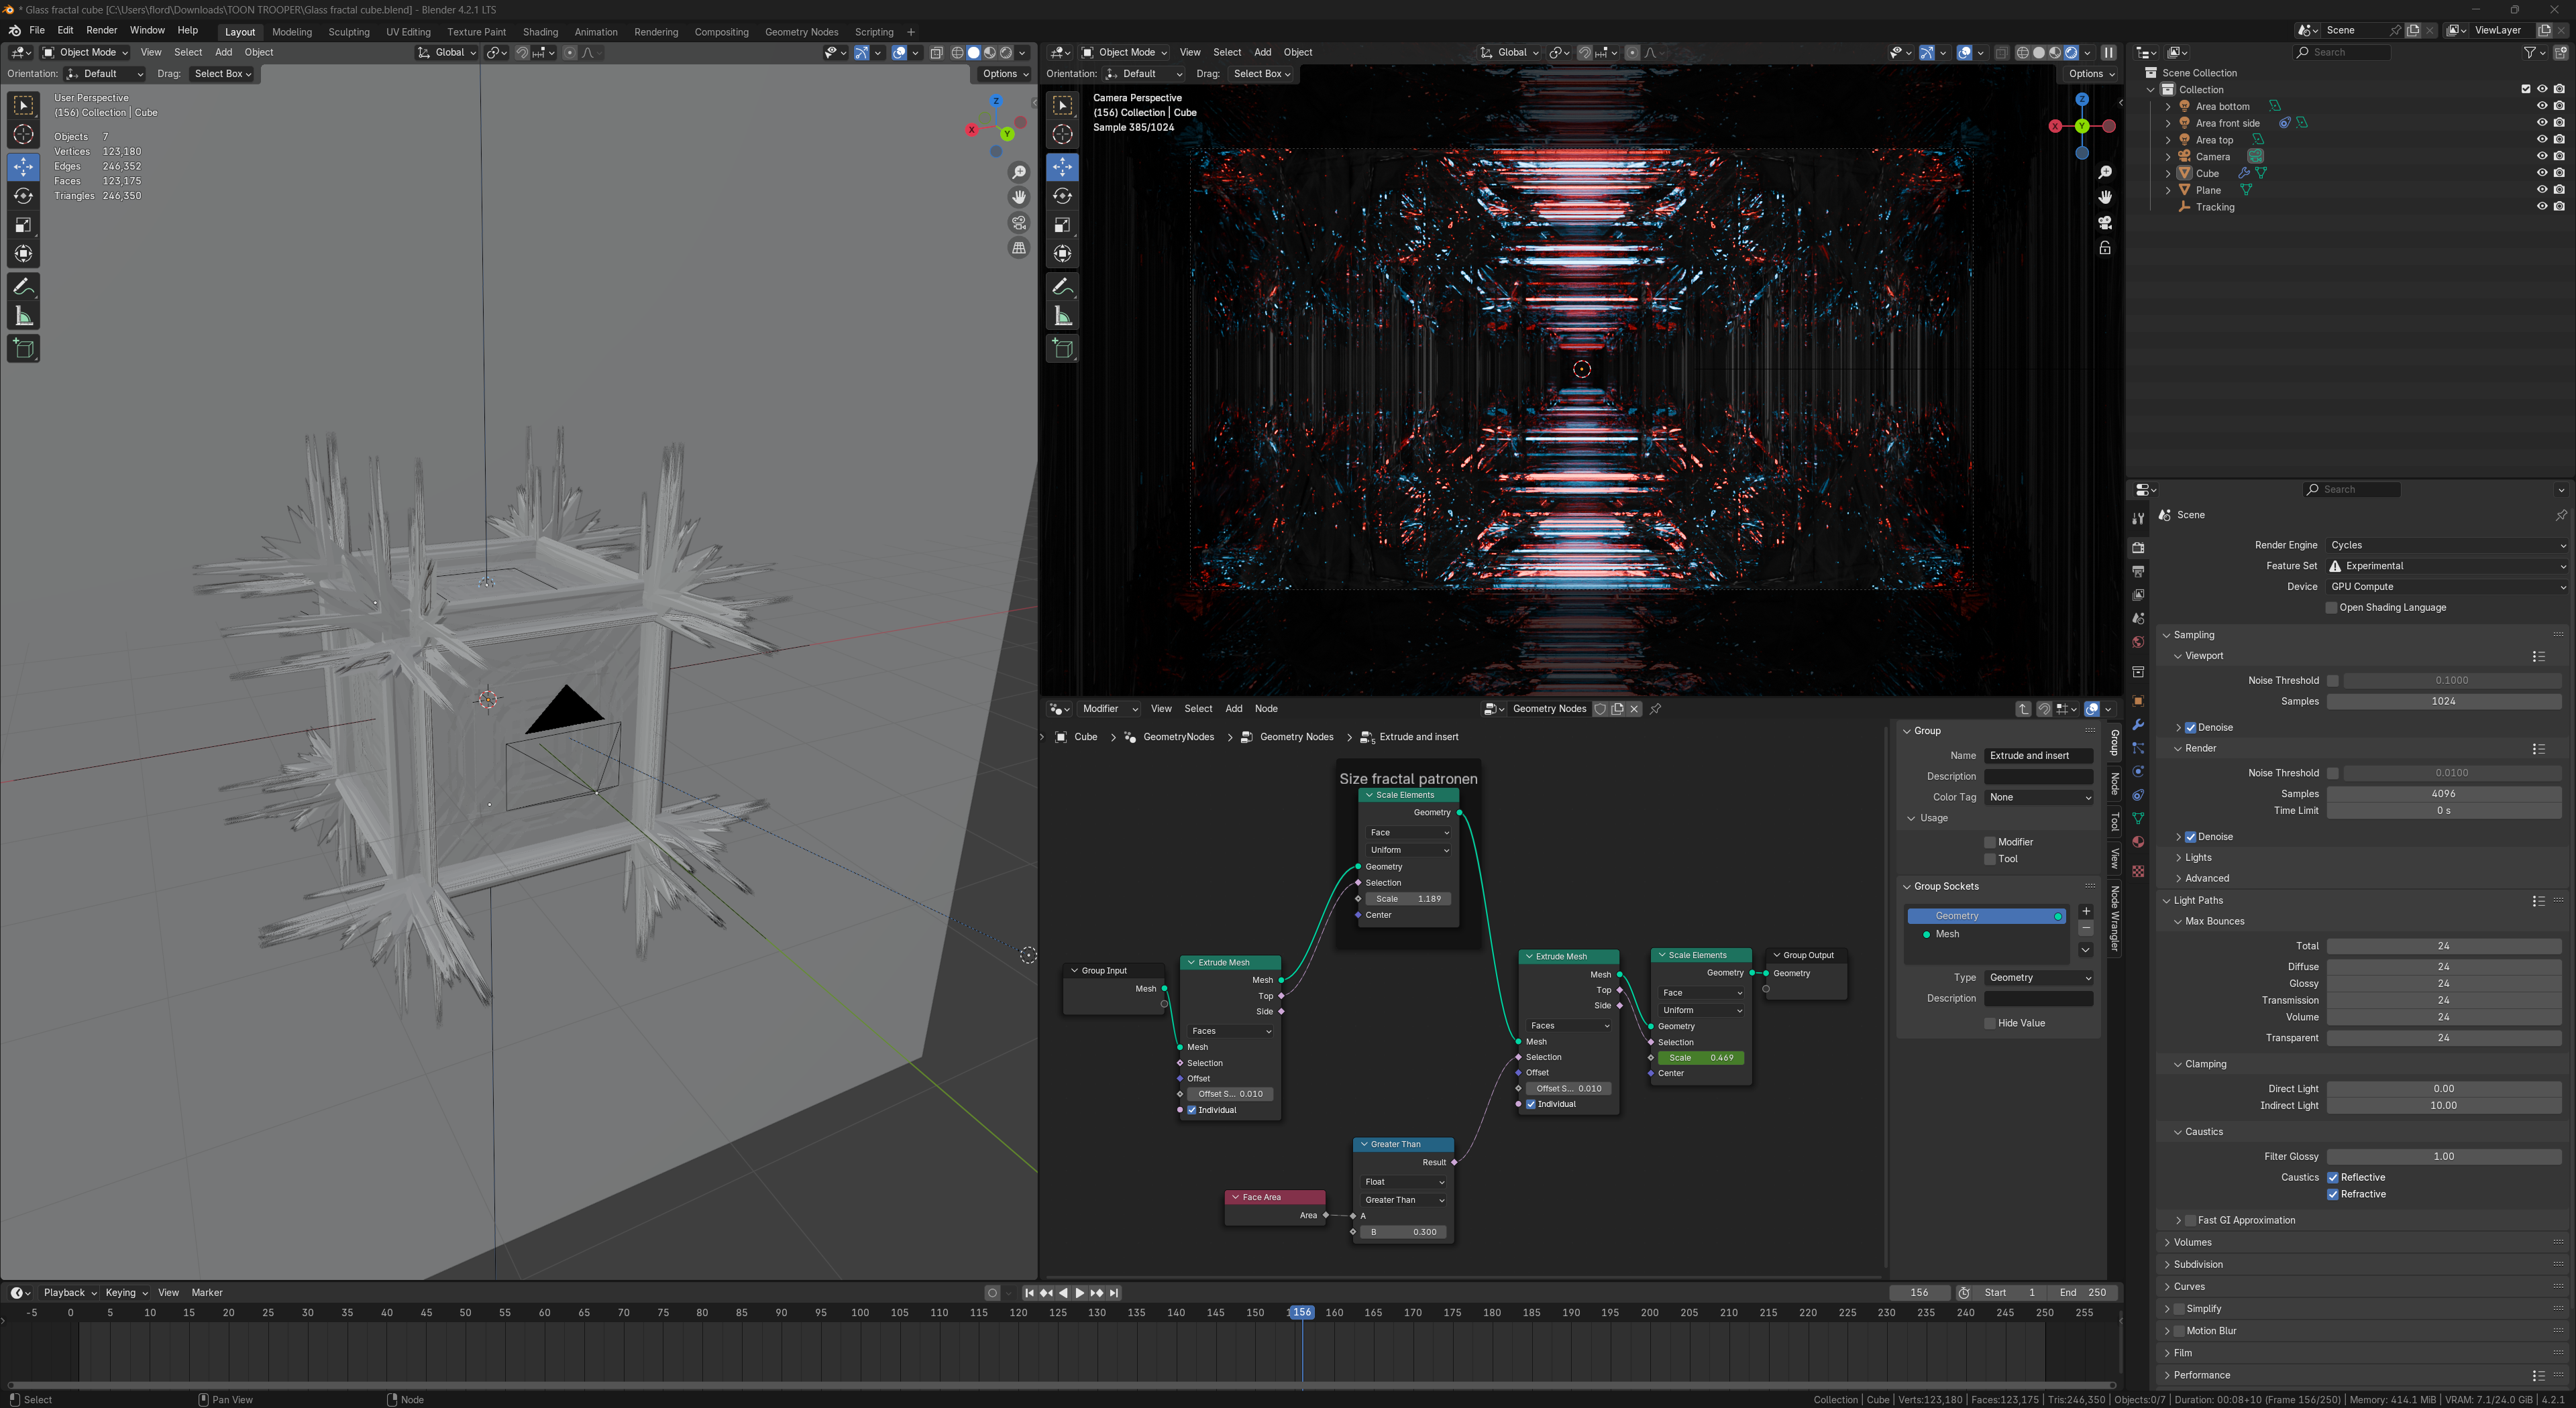Activate the Measure tool in left viewport
2576x1408 pixels.
click(x=23, y=316)
